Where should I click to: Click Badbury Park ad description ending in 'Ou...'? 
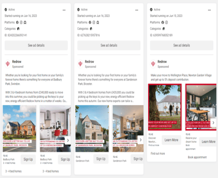[x=36, y=88]
